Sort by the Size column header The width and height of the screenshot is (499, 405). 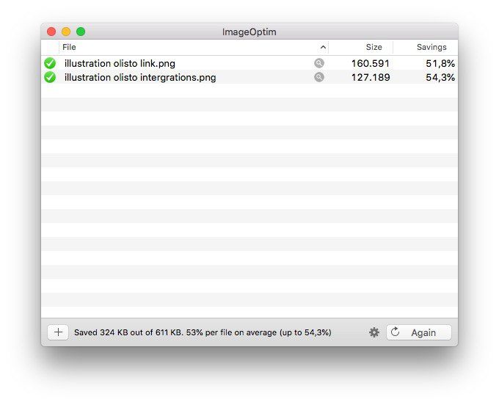tap(361, 48)
